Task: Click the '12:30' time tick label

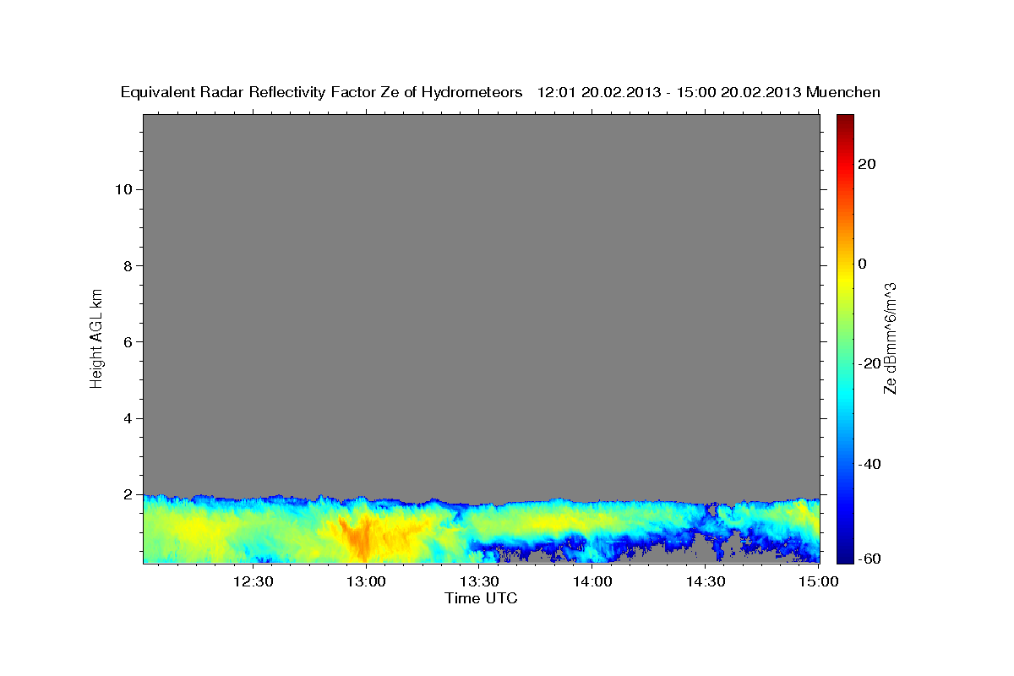Action: pyautogui.click(x=253, y=581)
